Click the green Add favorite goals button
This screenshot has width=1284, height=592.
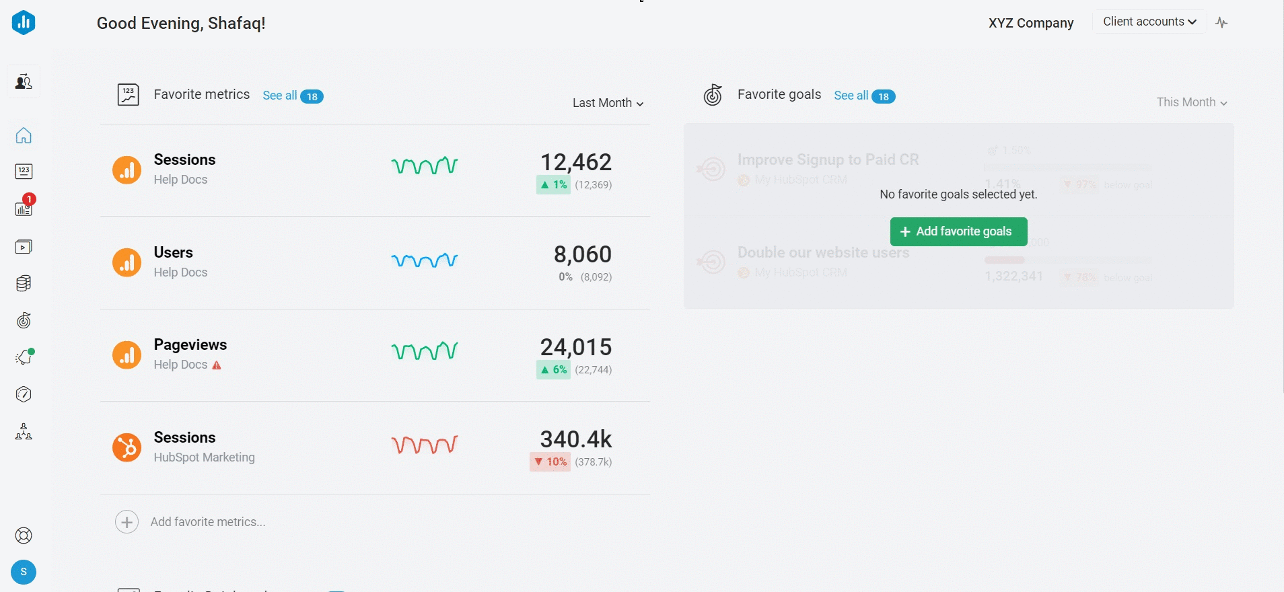click(x=958, y=231)
